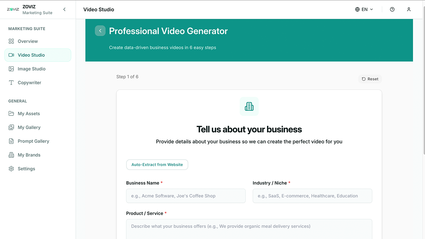Click the Prompt Gallery document icon
425x239 pixels.
11,141
